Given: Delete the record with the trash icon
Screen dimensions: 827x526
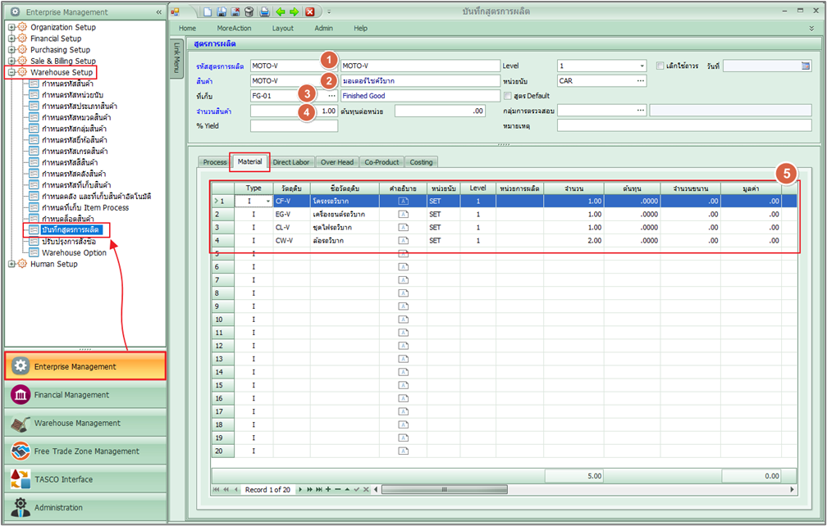Looking at the screenshot, I should point(249,11).
